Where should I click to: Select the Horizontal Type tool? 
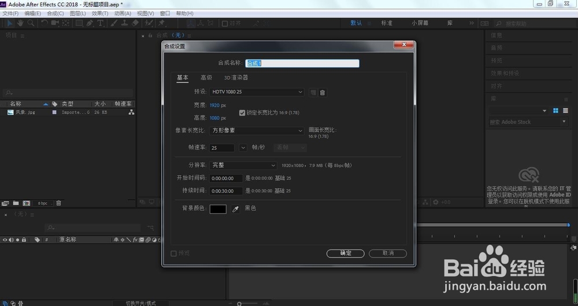(100, 23)
